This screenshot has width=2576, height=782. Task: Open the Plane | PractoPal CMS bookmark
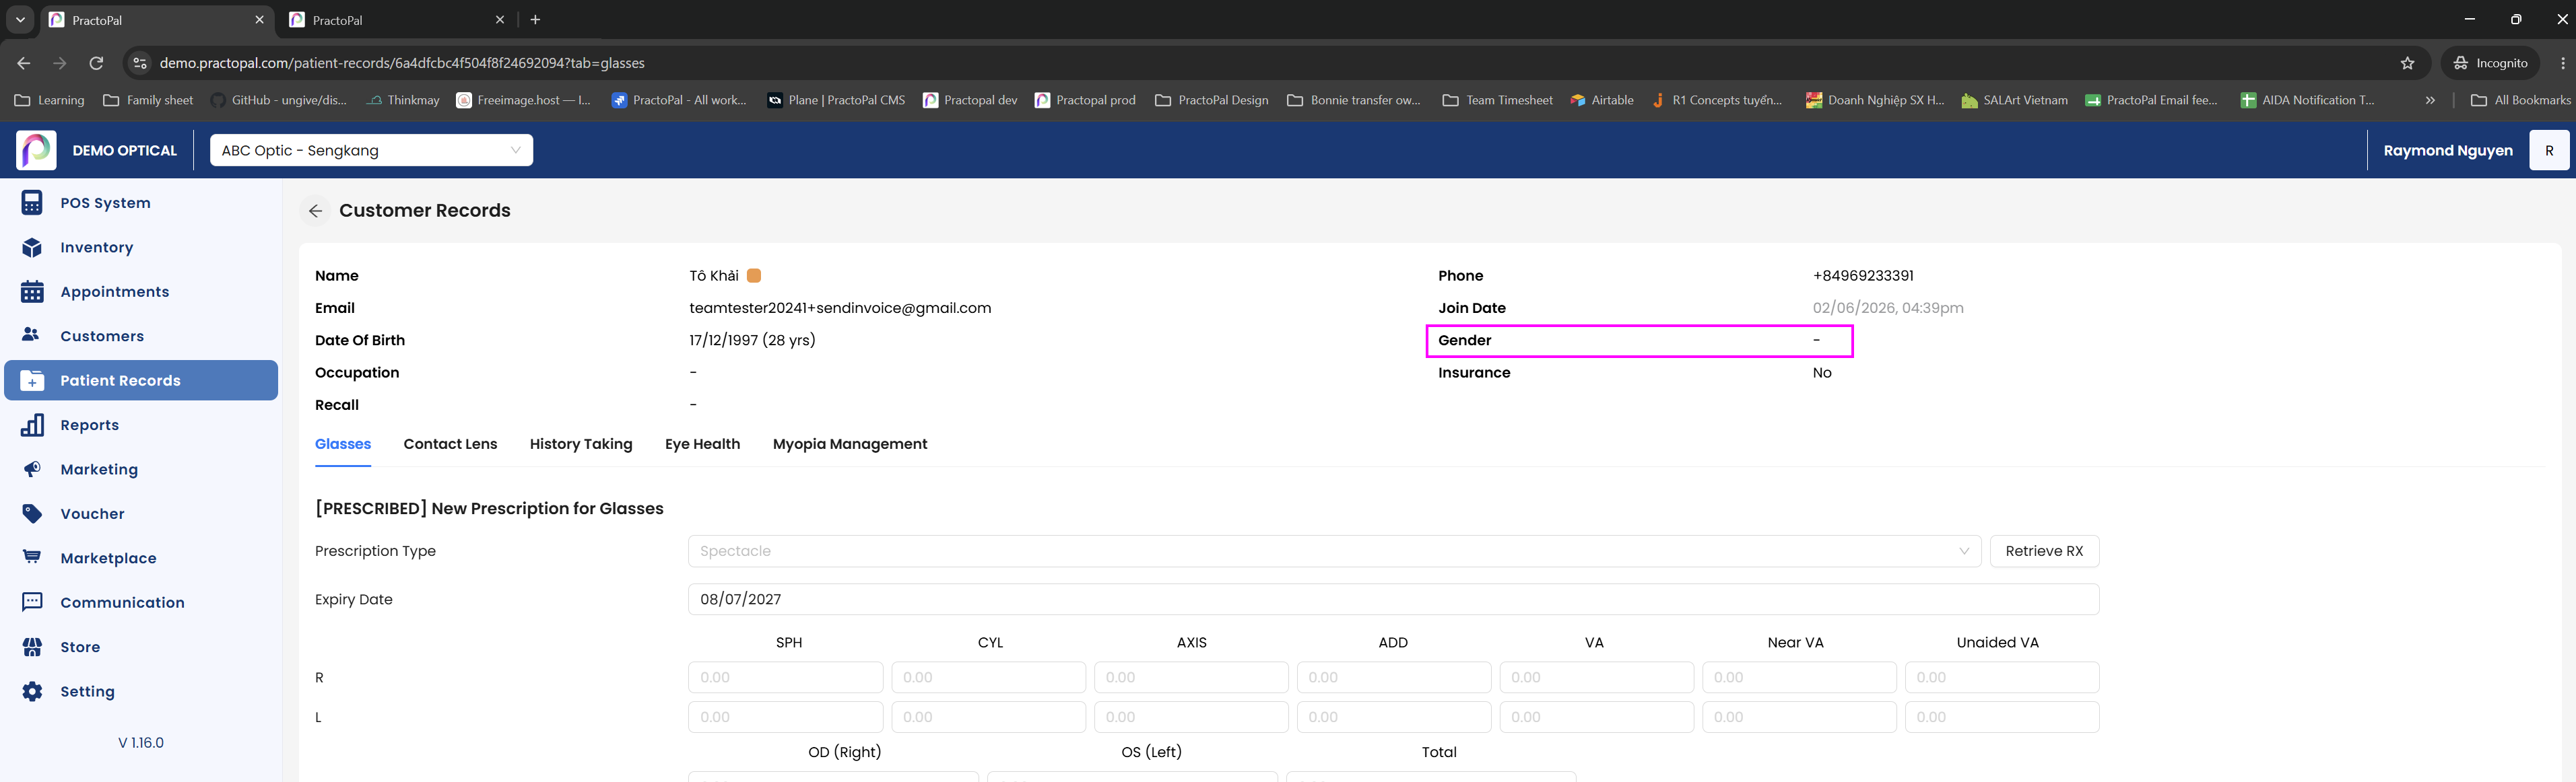pos(836,100)
